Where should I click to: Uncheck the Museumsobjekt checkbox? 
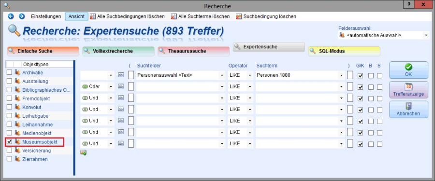(x=10, y=142)
